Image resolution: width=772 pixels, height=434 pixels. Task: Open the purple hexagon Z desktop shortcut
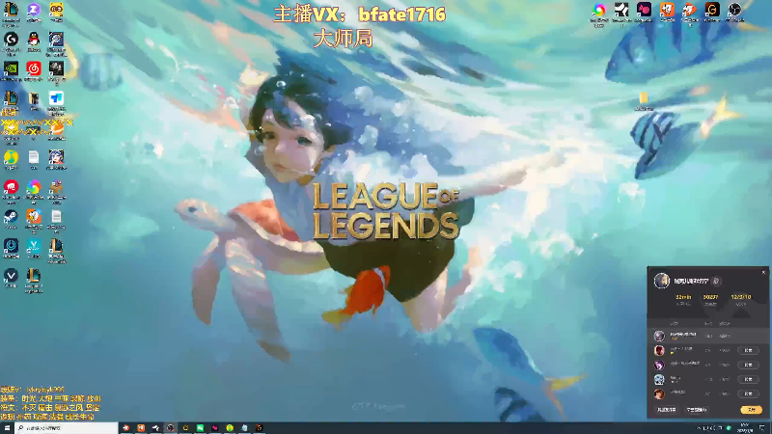(x=34, y=10)
